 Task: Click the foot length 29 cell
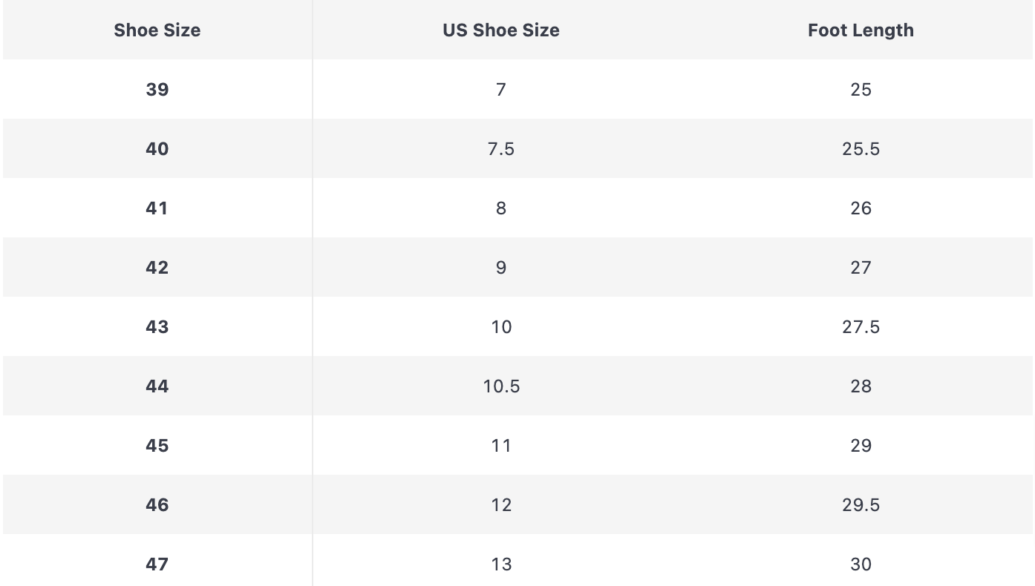(x=861, y=446)
